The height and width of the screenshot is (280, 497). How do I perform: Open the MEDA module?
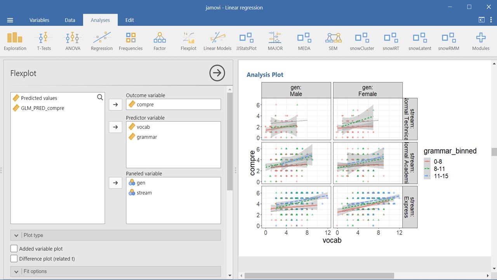[x=304, y=41]
